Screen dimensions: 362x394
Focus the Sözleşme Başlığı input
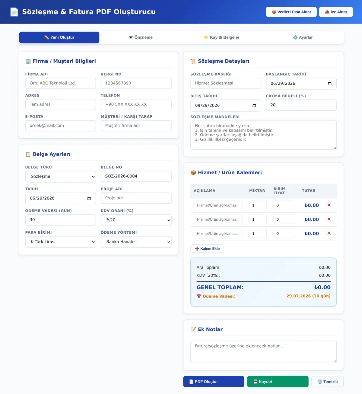coord(226,84)
